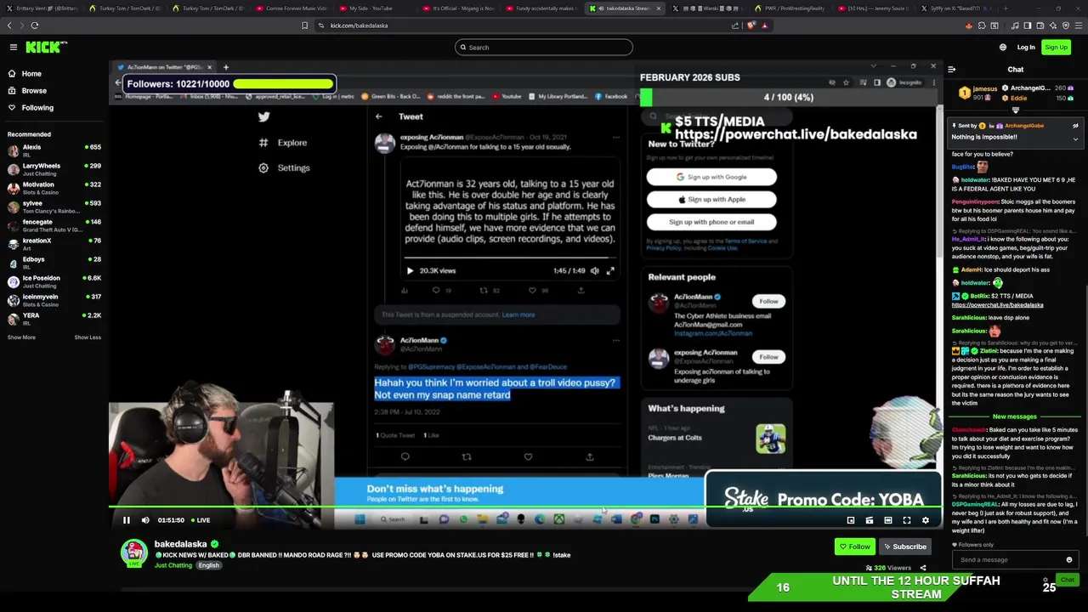Open the fencegate recommended channel
The height and width of the screenshot is (612, 1088).
pos(54,225)
